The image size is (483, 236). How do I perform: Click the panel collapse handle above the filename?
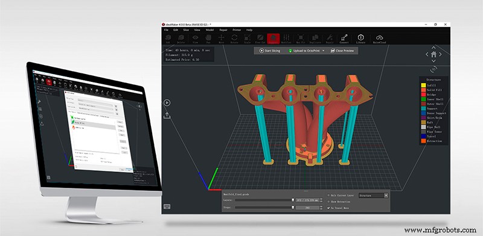(x=306, y=191)
